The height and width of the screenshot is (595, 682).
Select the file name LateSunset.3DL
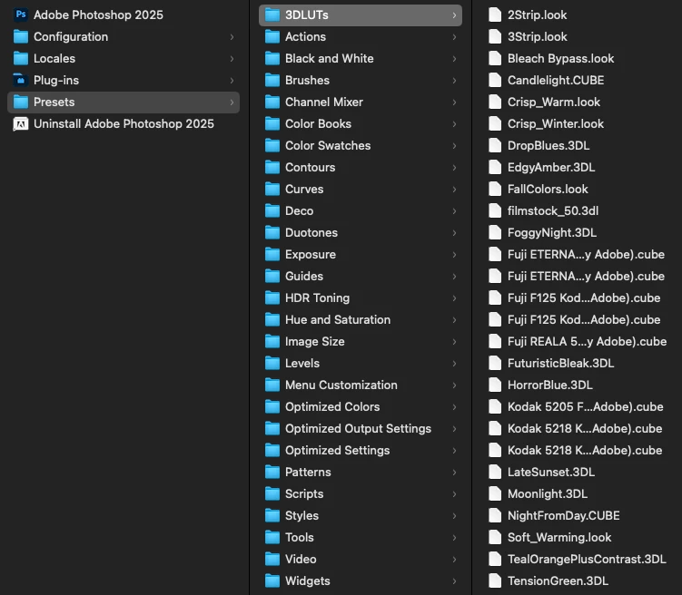pos(551,472)
